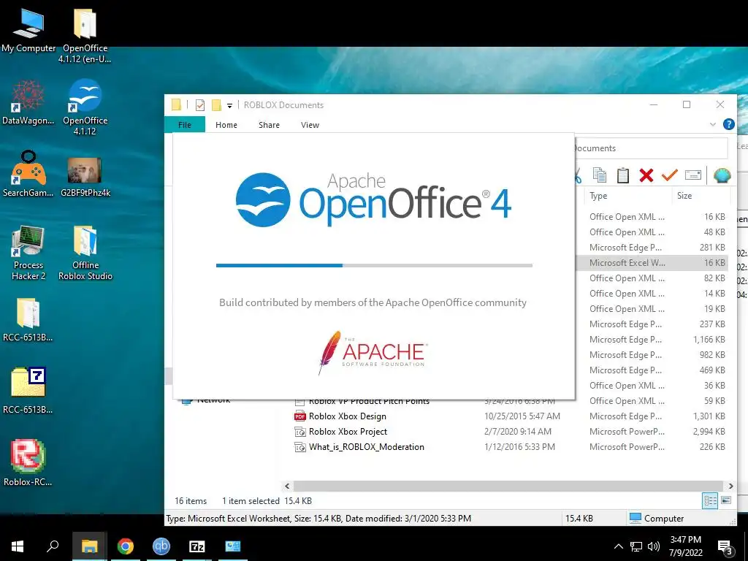This screenshot has height=561, width=748.
Task: Click the Computer status bar entry
Action: [657, 519]
